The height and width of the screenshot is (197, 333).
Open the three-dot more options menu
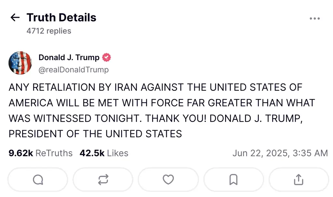point(314,18)
